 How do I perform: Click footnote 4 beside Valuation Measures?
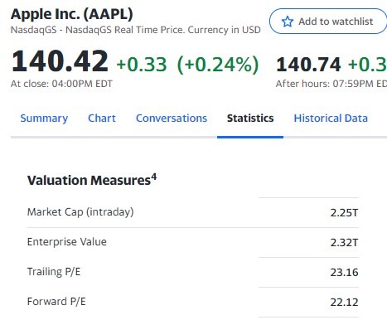tap(154, 177)
